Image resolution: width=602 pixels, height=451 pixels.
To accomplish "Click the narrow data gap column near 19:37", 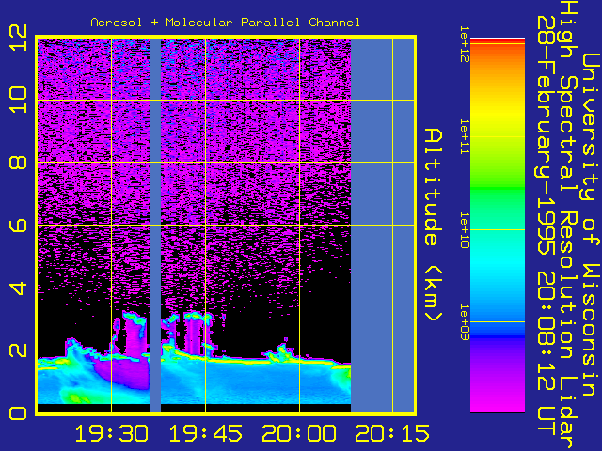I will click(155, 225).
